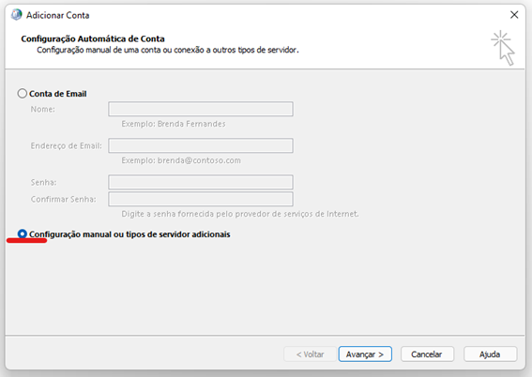Screen dimensions: 532x377
Task: Click the Confirmar Senha field
Action: 201,199
